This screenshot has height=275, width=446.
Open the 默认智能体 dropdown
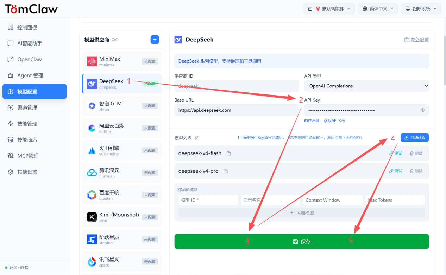pyautogui.click(x=329, y=9)
